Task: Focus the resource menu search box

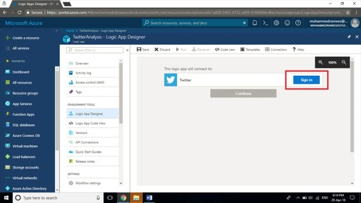Action: [x=94, y=50]
